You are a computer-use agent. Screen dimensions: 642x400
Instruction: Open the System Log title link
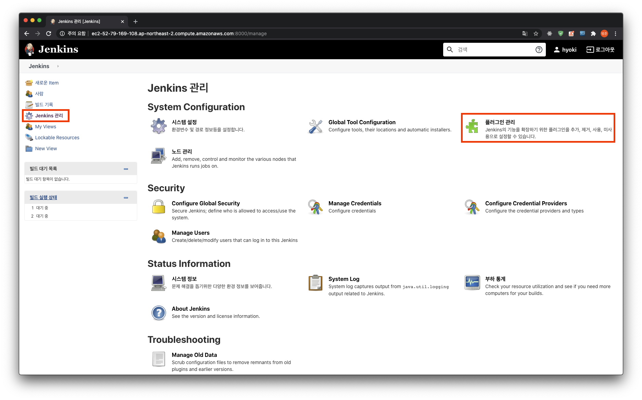point(344,279)
